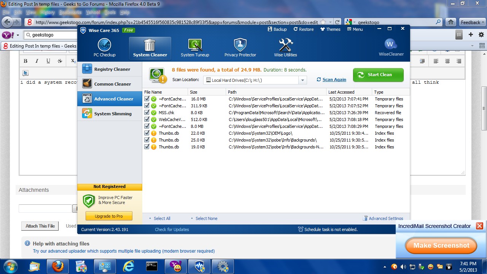Click the Firefox URL address bar
Image resolution: width=487 pixels, height=274 pixels.
click(x=177, y=22)
